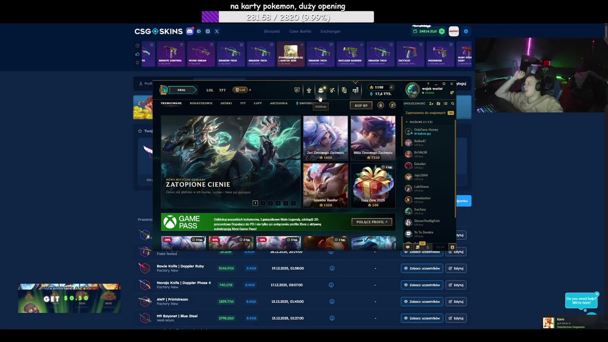Click the add friend icon in Społeczność
This screenshot has width=608, height=342.
click(431, 104)
